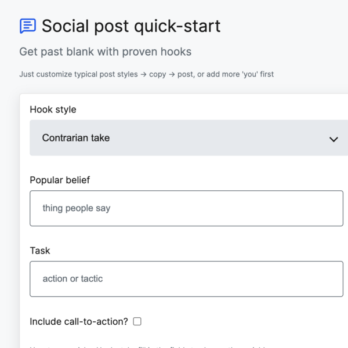The height and width of the screenshot is (348, 348).
Task: Click the 'Social post quick-start' heading
Action: pyautogui.click(x=131, y=26)
